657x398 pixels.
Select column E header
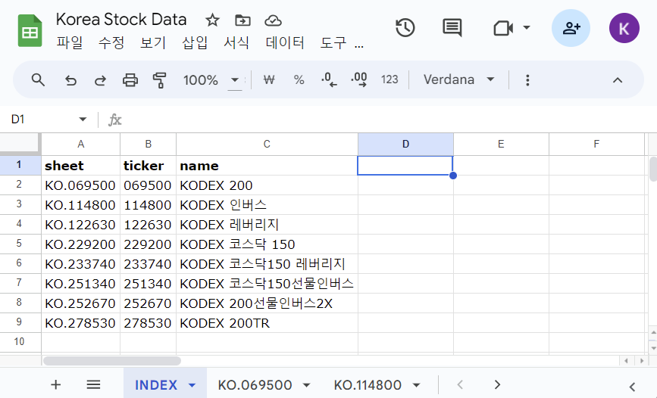click(501, 145)
